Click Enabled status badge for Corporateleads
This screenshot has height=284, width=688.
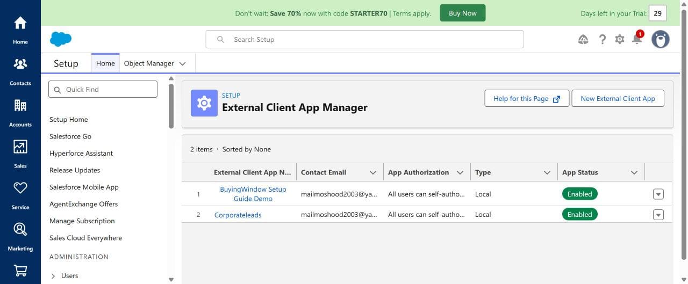[x=580, y=215]
